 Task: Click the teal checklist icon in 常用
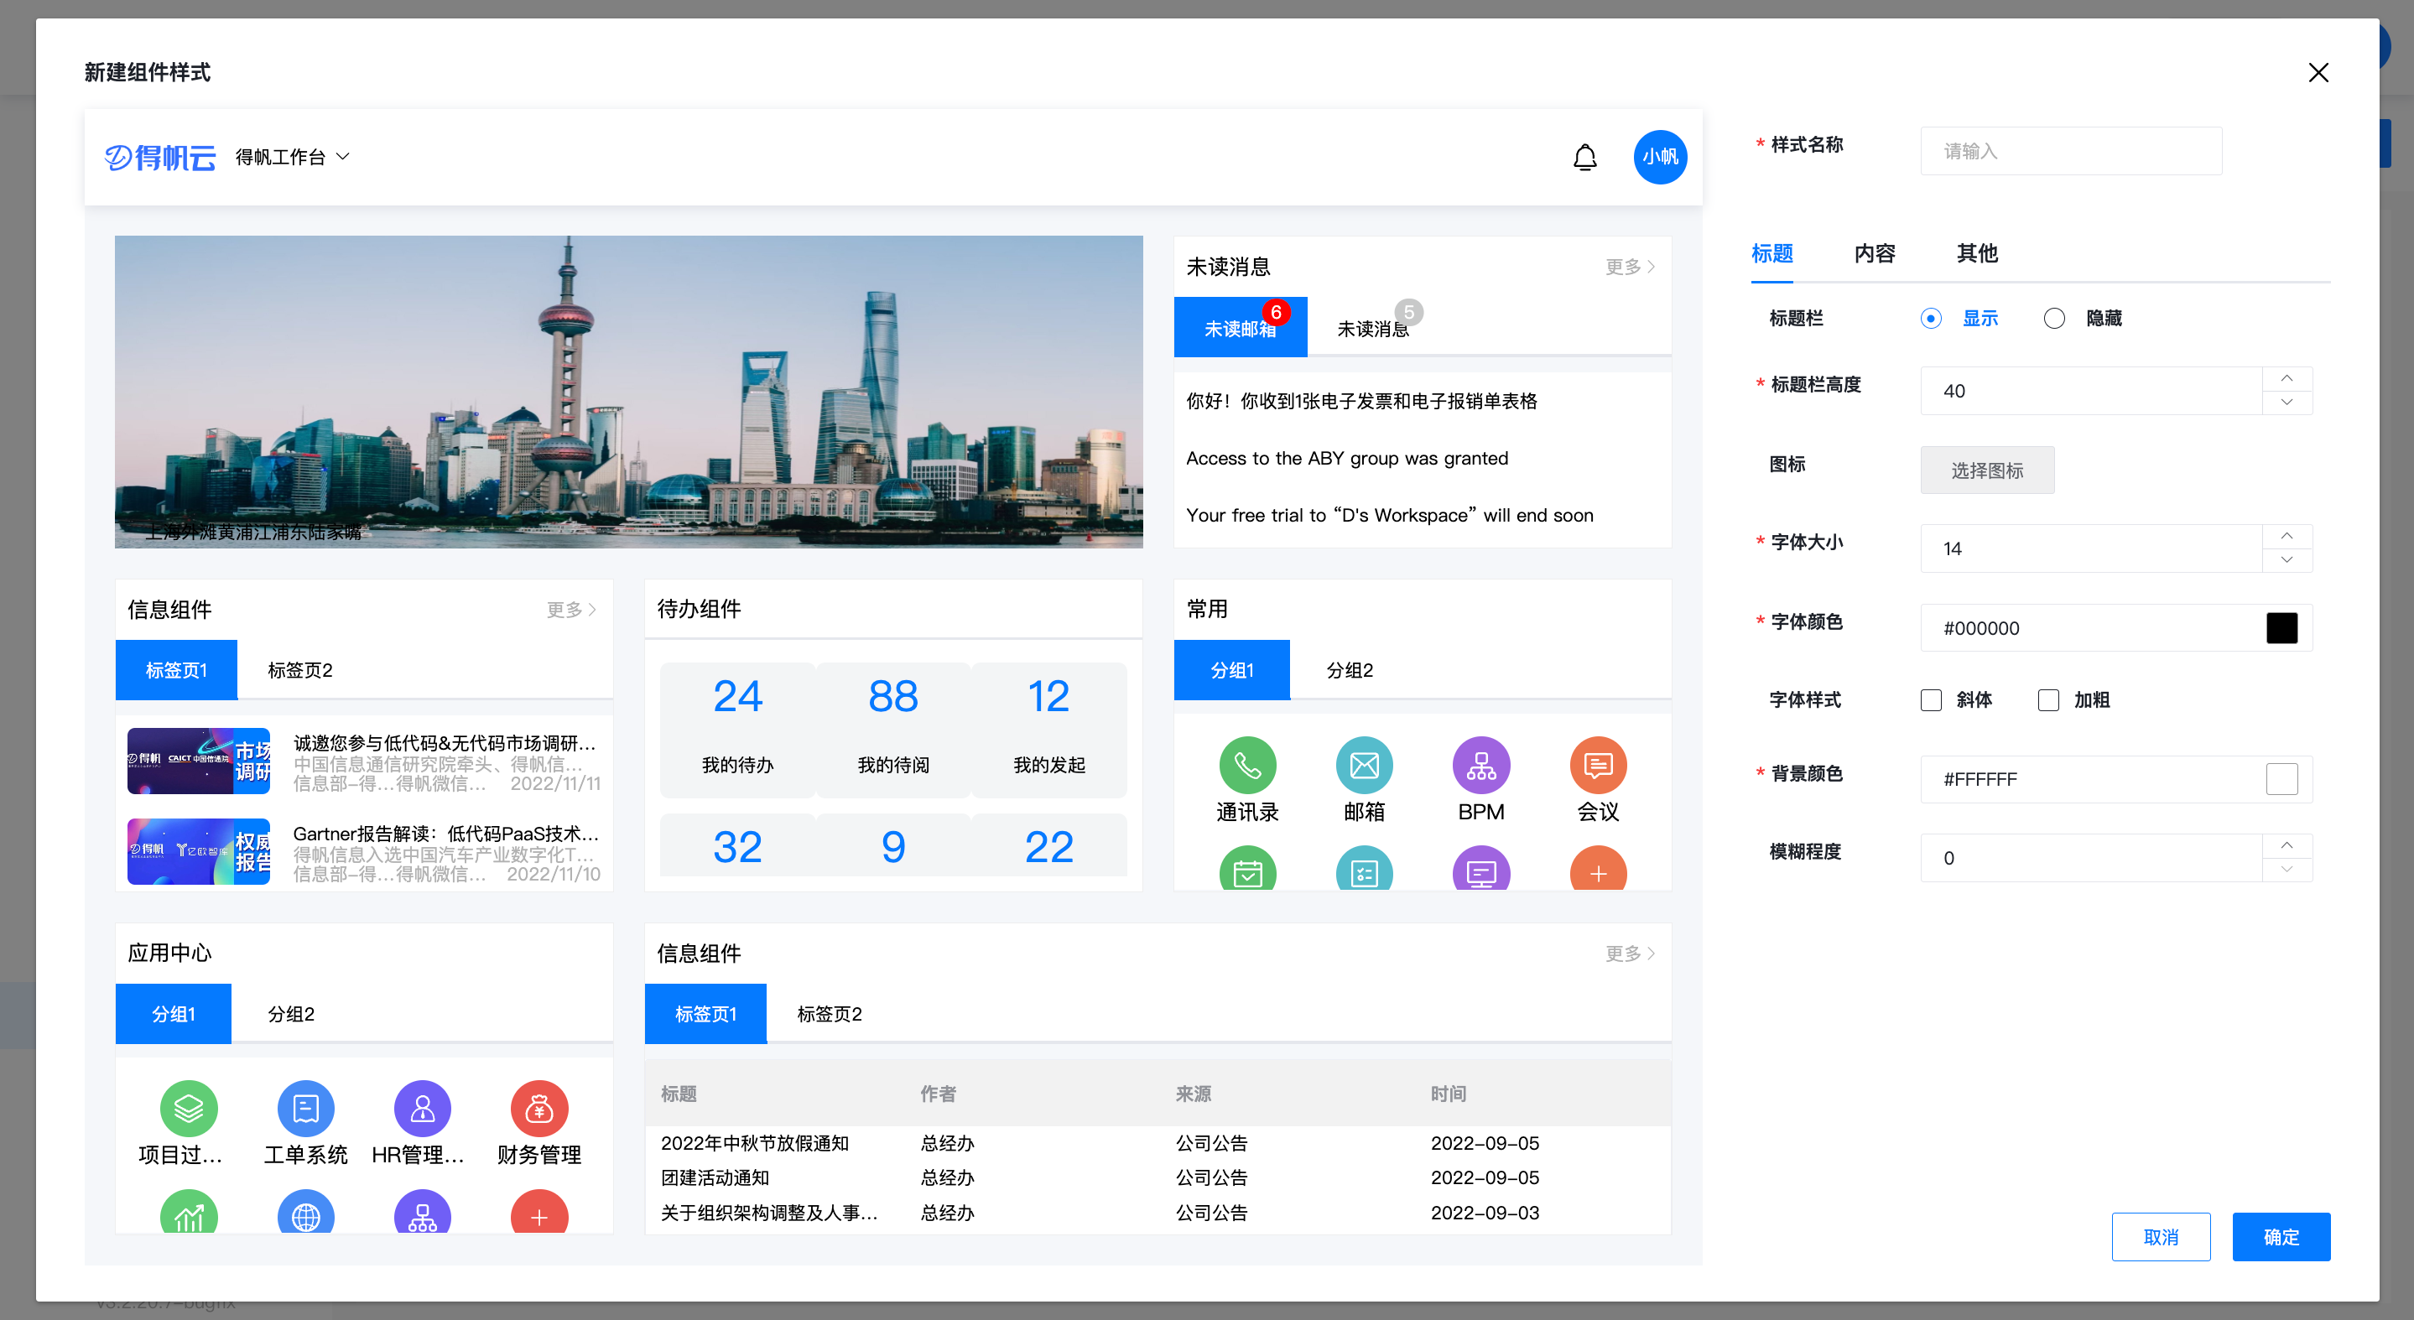(x=1364, y=869)
